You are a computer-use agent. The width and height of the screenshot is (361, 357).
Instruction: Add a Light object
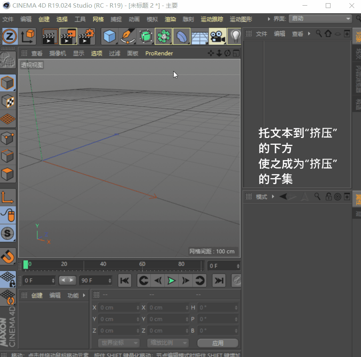pyautogui.click(x=234, y=36)
